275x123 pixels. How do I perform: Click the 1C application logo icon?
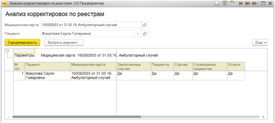coord(4,3)
